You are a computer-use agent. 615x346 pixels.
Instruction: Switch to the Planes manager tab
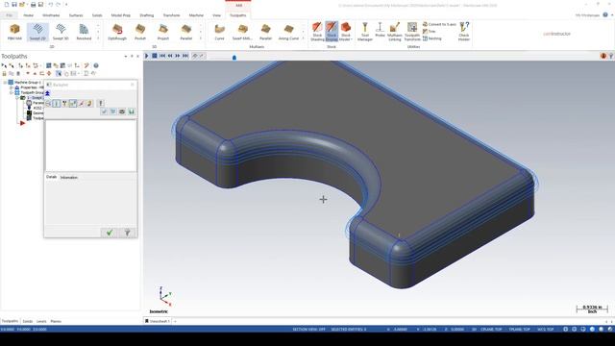[56, 321]
